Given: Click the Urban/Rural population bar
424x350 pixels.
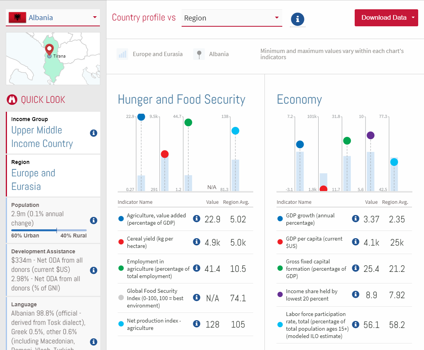Looking at the screenshot, I should (49, 230).
